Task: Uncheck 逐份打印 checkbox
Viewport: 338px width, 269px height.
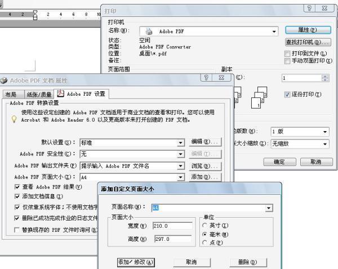Action: [287, 95]
